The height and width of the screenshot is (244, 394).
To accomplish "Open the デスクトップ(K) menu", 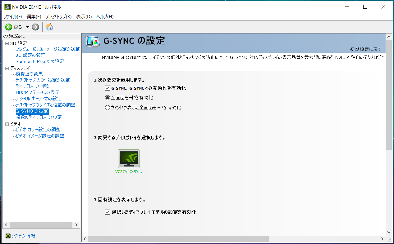I will coord(58,16).
